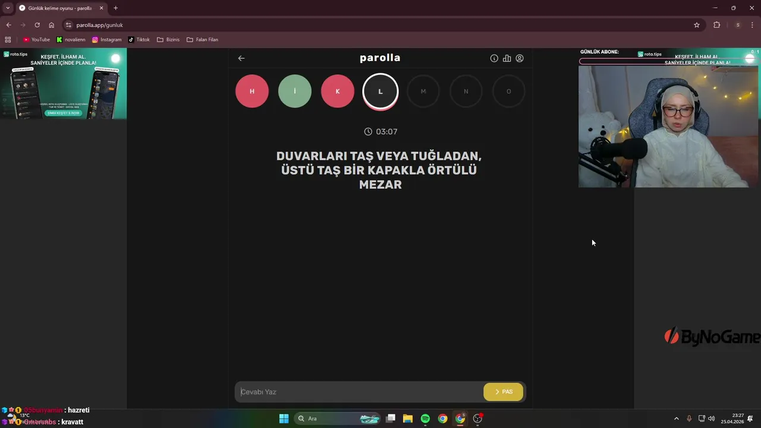Open the user profile icon
Viewport: 761px width, 428px height.
tap(520, 58)
